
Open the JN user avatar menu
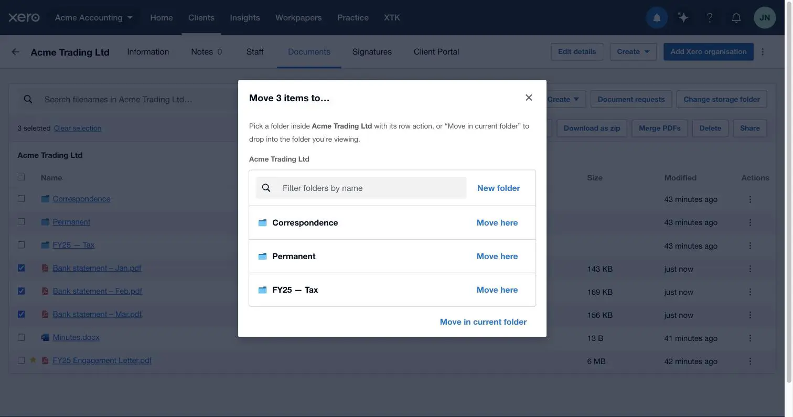pyautogui.click(x=765, y=18)
